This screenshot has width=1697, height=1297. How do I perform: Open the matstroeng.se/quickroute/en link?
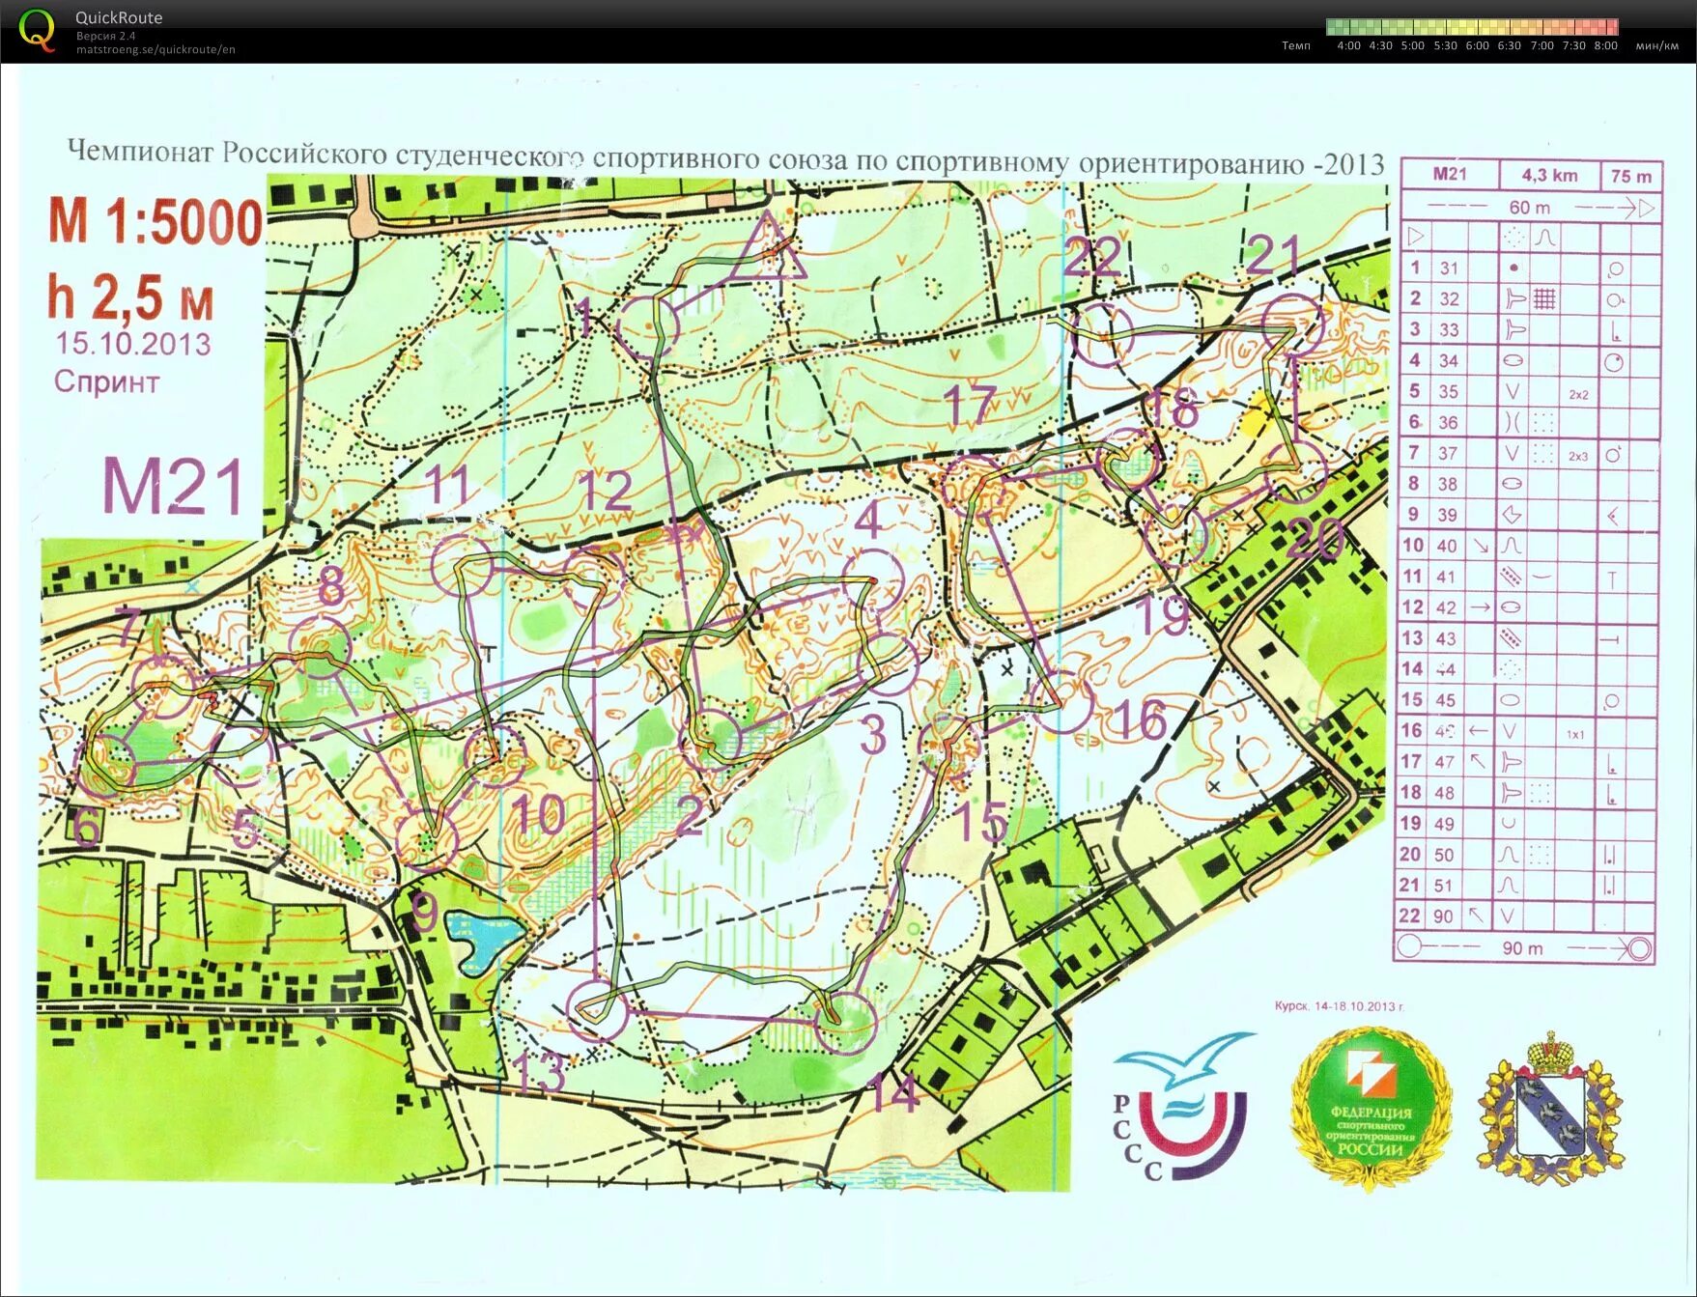click(x=156, y=49)
